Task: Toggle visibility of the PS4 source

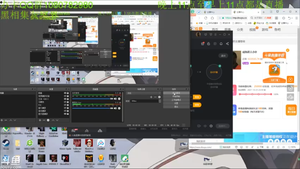Action: tap(65, 105)
